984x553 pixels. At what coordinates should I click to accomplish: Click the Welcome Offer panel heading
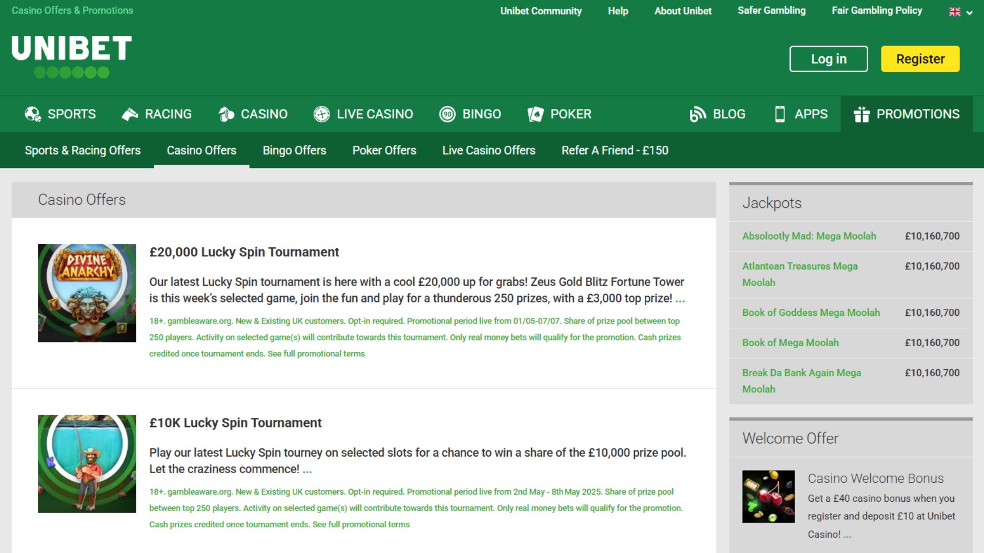tap(790, 438)
